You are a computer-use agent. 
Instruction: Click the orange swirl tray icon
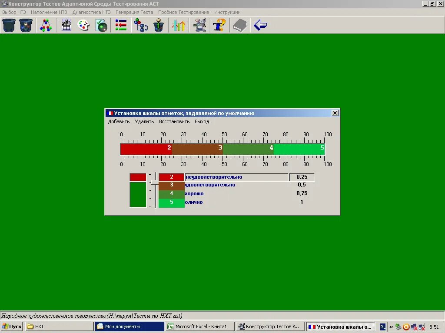point(406,327)
